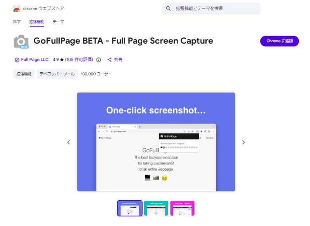
Task: Click the chrome ウェブストア title text
Action: tap(43, 9)
